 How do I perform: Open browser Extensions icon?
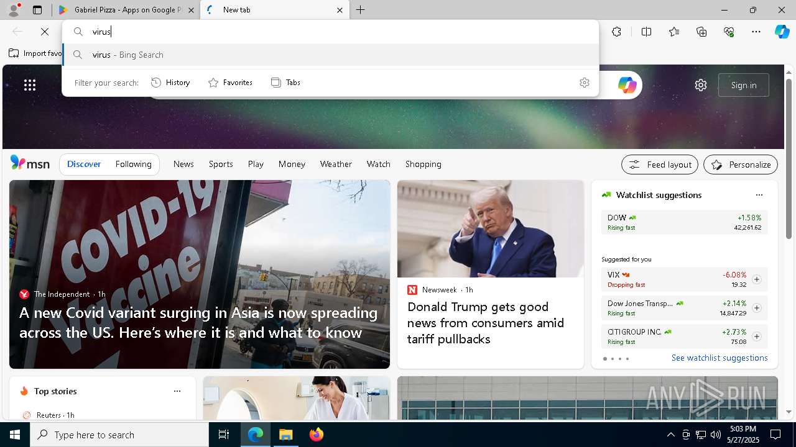616,32
